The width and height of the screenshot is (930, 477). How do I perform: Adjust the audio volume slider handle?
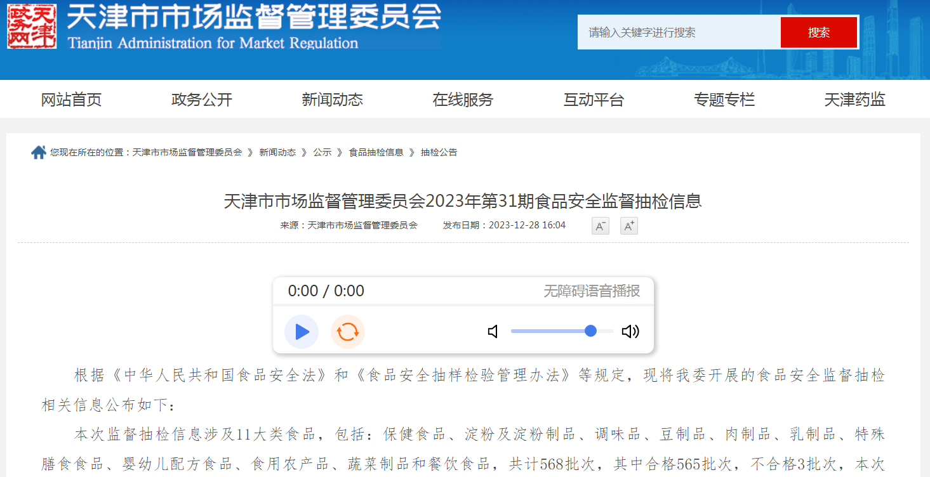(590, 331)
